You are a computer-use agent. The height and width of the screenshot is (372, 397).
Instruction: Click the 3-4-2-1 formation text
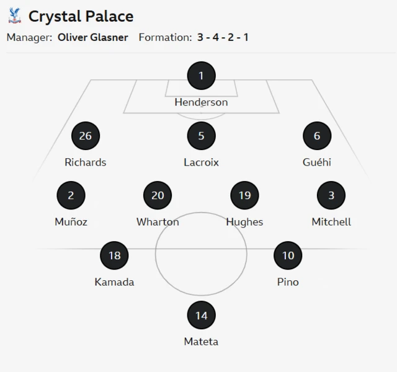(x=223, y=37)
